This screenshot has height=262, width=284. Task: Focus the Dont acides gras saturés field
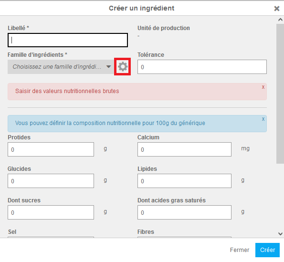tap(184, 212)
